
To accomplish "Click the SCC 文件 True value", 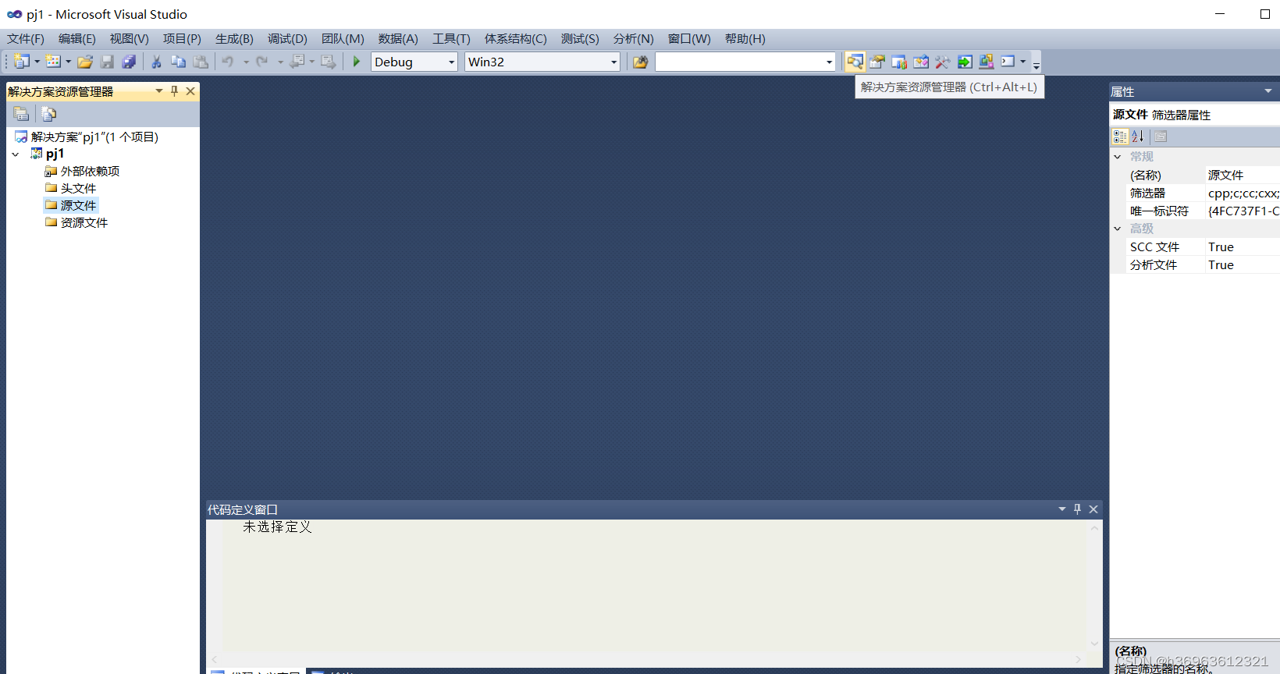I will click(1243, 247).
